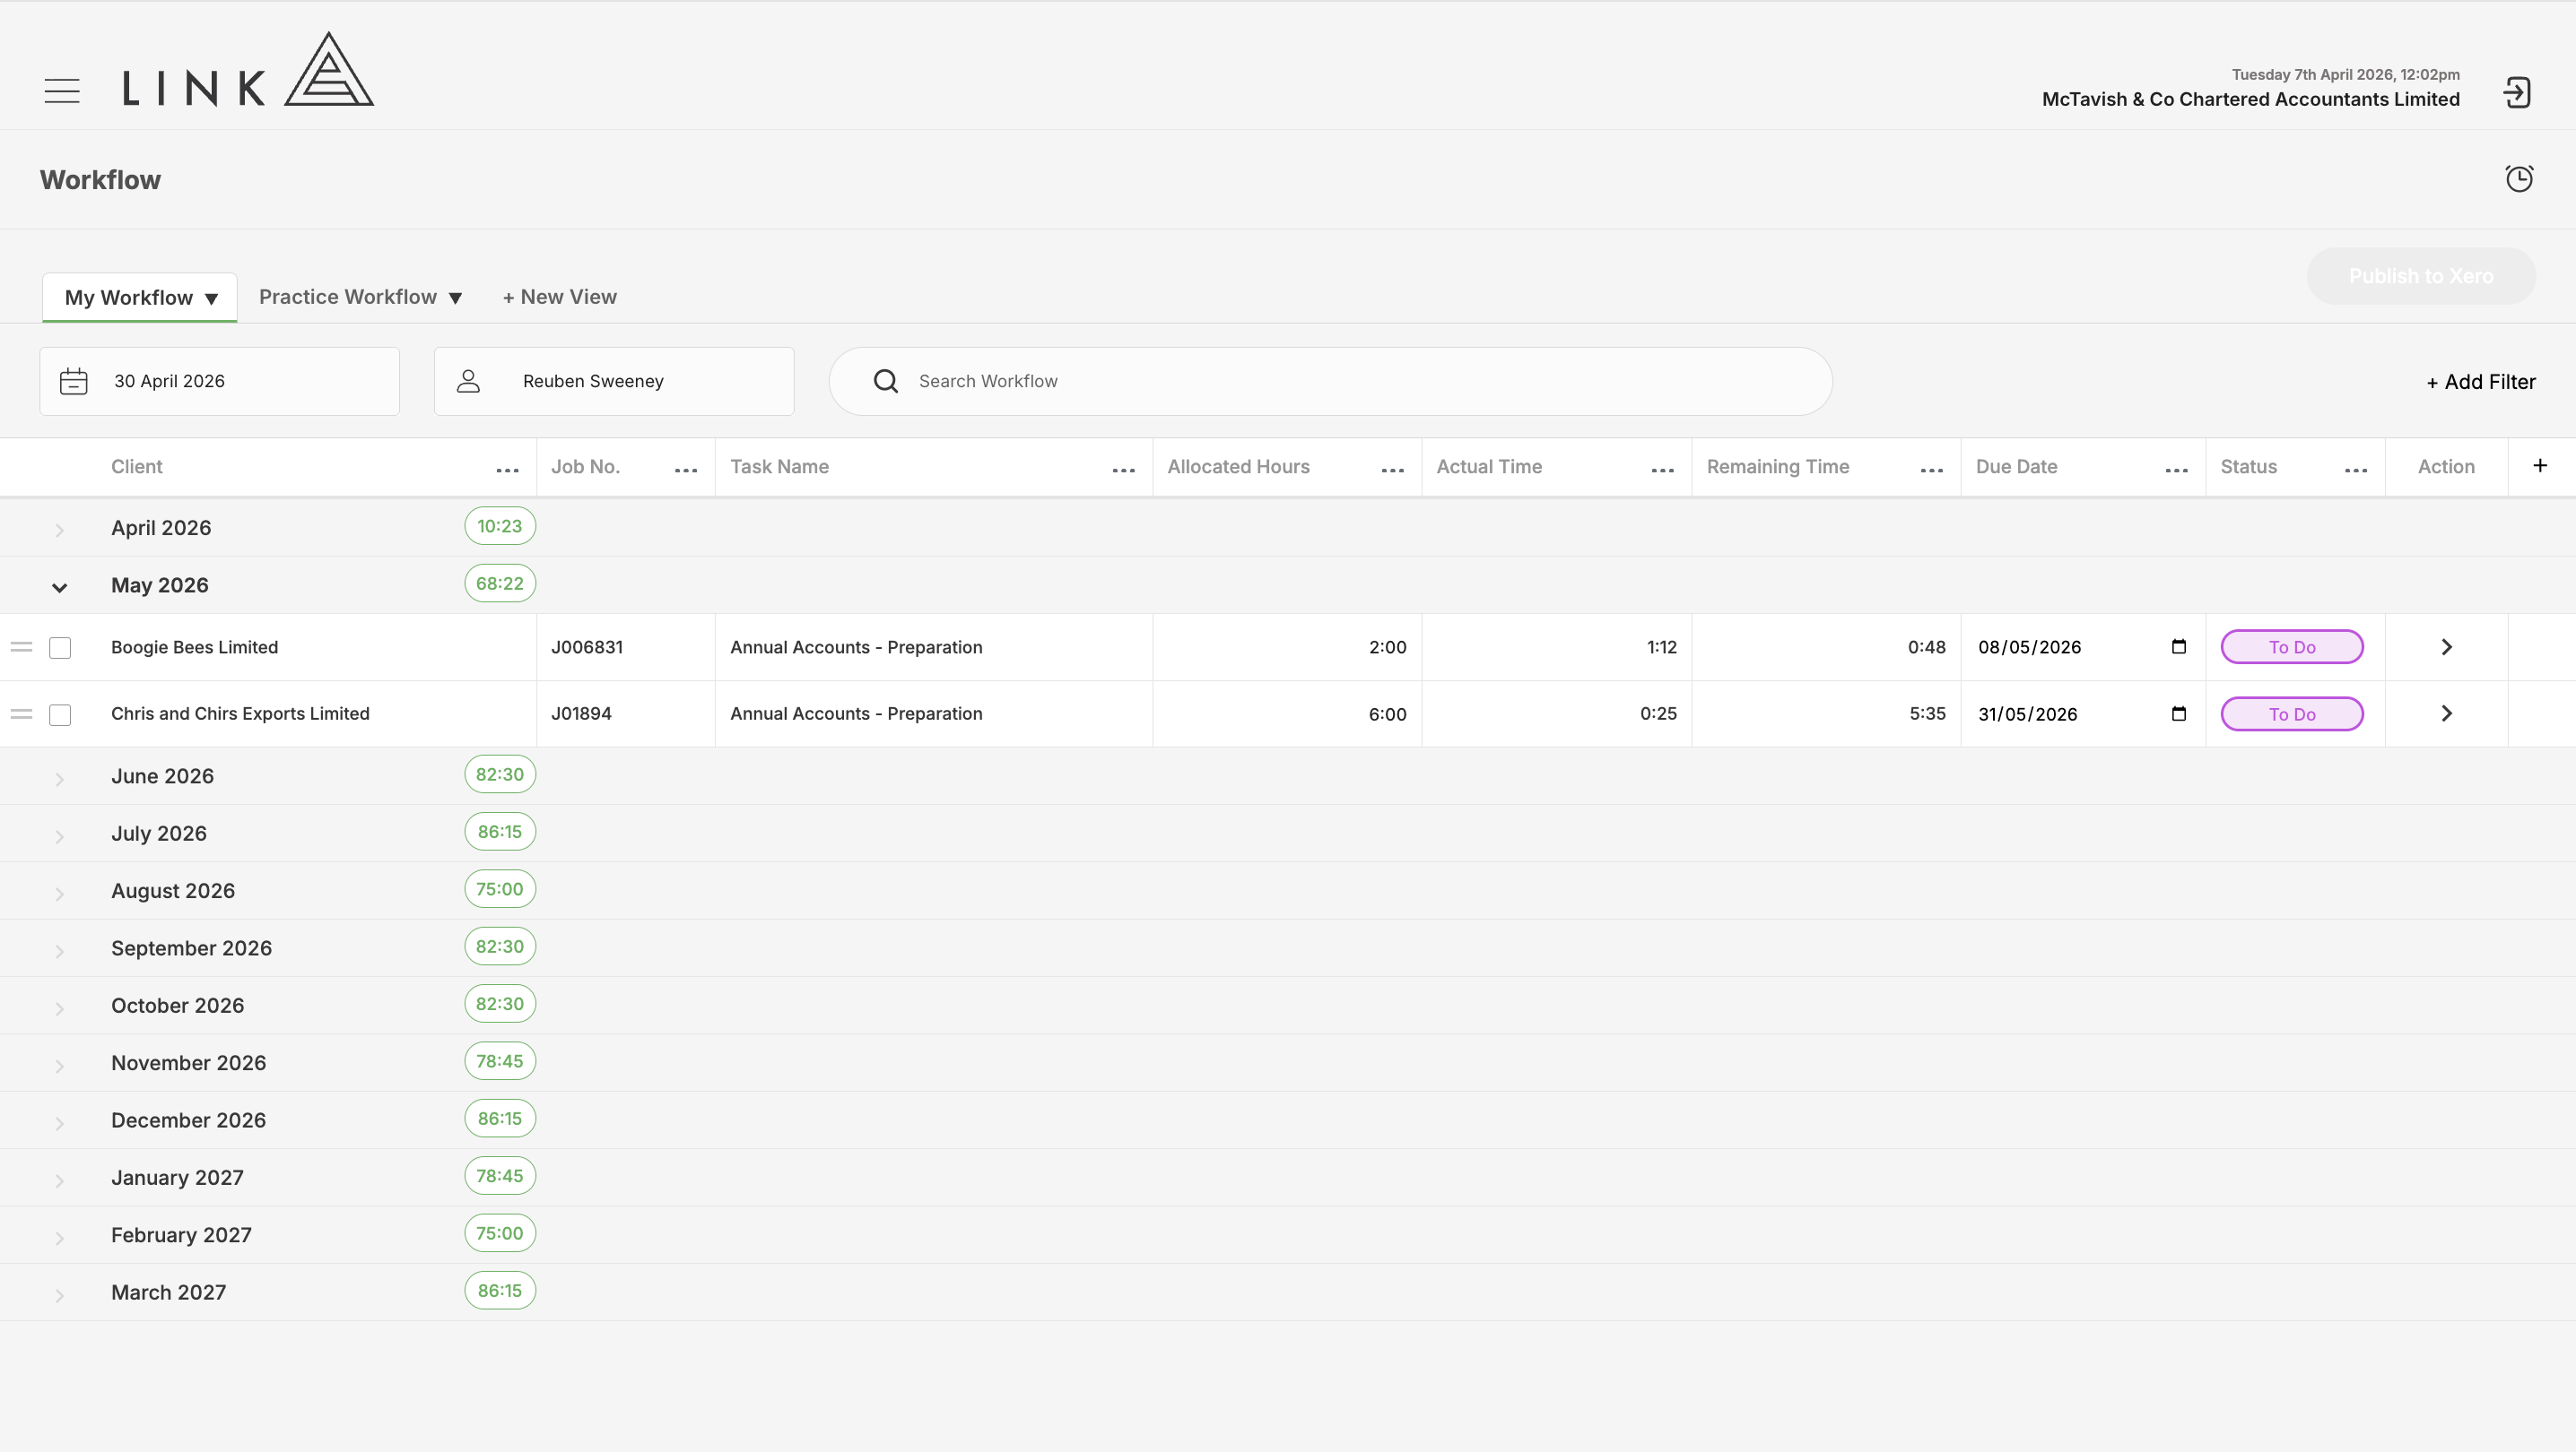Expand the September 2026 group
Image resolution: width=2576 pixels, height=1452 pixels.
tap(59, 950)
